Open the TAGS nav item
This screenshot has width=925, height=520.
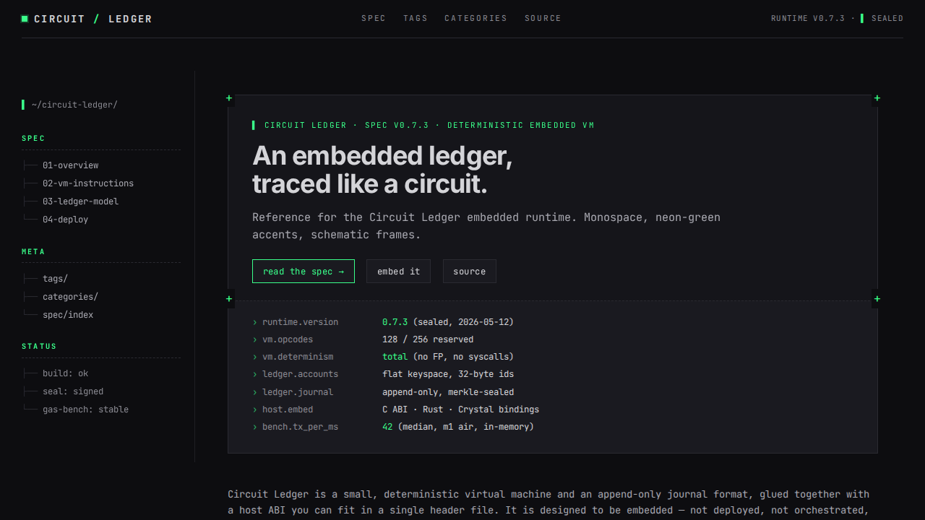click(416, 18)
